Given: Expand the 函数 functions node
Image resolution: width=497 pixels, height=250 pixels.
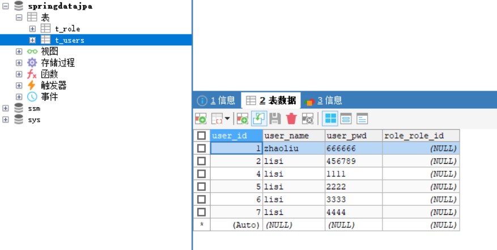Looking at the screenshot, I should coord(19,74).
